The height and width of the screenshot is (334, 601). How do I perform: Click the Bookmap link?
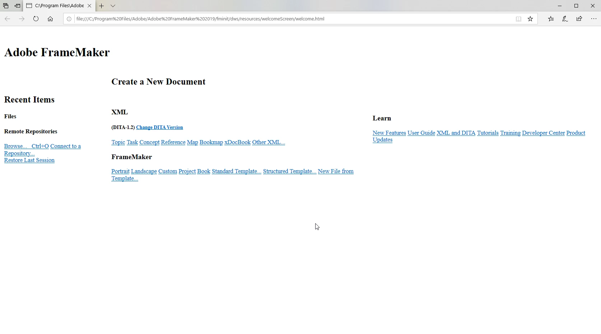click(x=211, y=142)
